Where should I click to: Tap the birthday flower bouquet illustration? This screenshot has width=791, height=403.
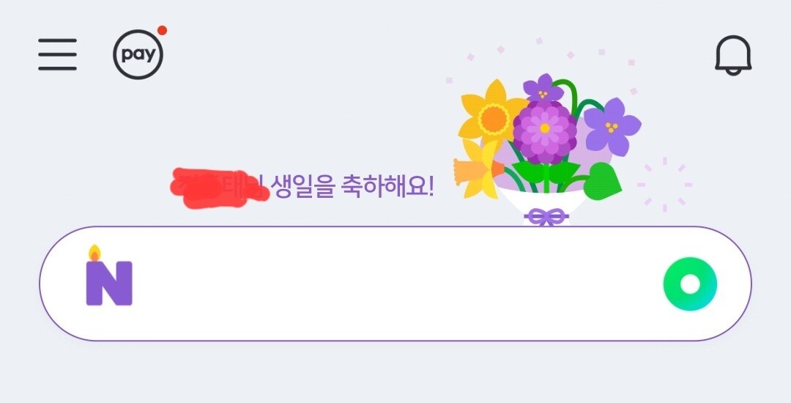546,149
